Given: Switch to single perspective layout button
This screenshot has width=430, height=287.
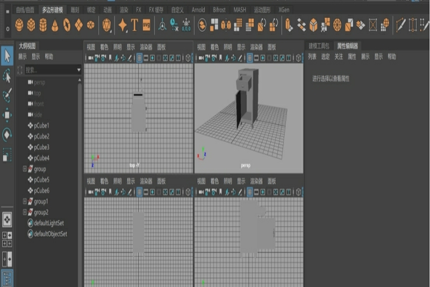Looking at the screenshot, I should 7,219.
